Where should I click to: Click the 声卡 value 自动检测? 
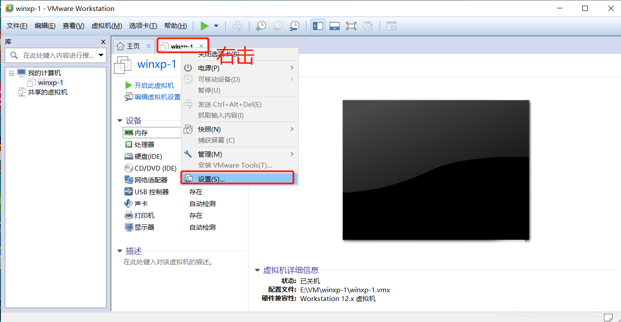coord(202,203)
